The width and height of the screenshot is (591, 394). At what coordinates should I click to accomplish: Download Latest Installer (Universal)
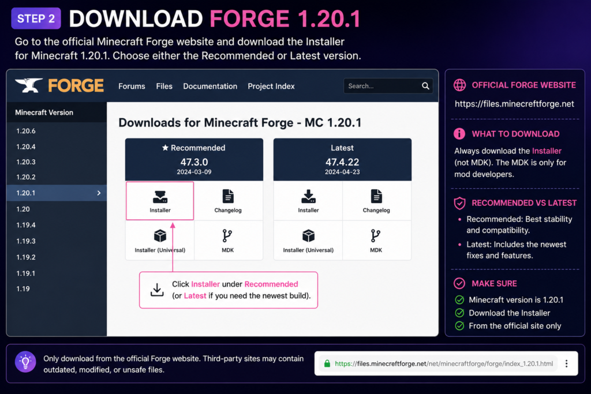pos(308,241)
